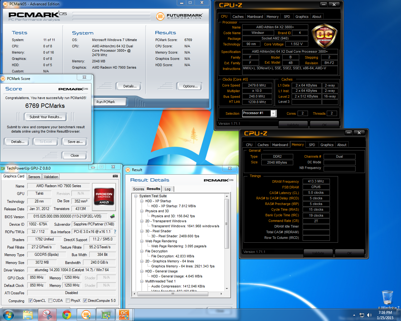401x321 pixels.
Task: Toggle the CUDA checkbox in GPU-Z
Action: [x=50, y=300]
